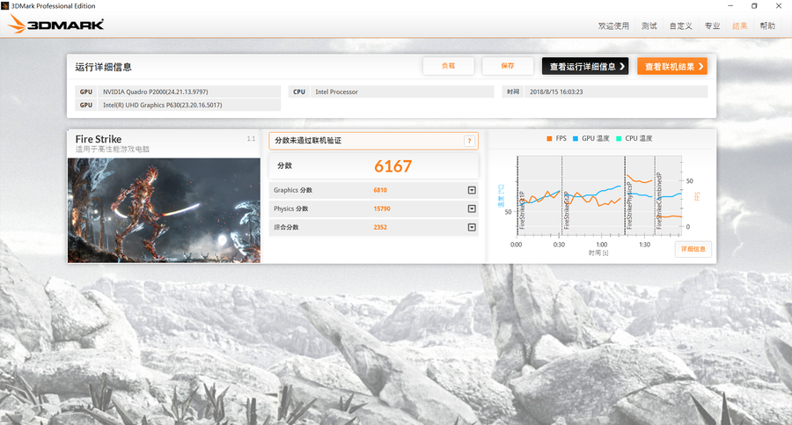The height and width of the screenshot is (425, 792).
Task: Open the 帮助 menu
Action: [x=767, y=26]
